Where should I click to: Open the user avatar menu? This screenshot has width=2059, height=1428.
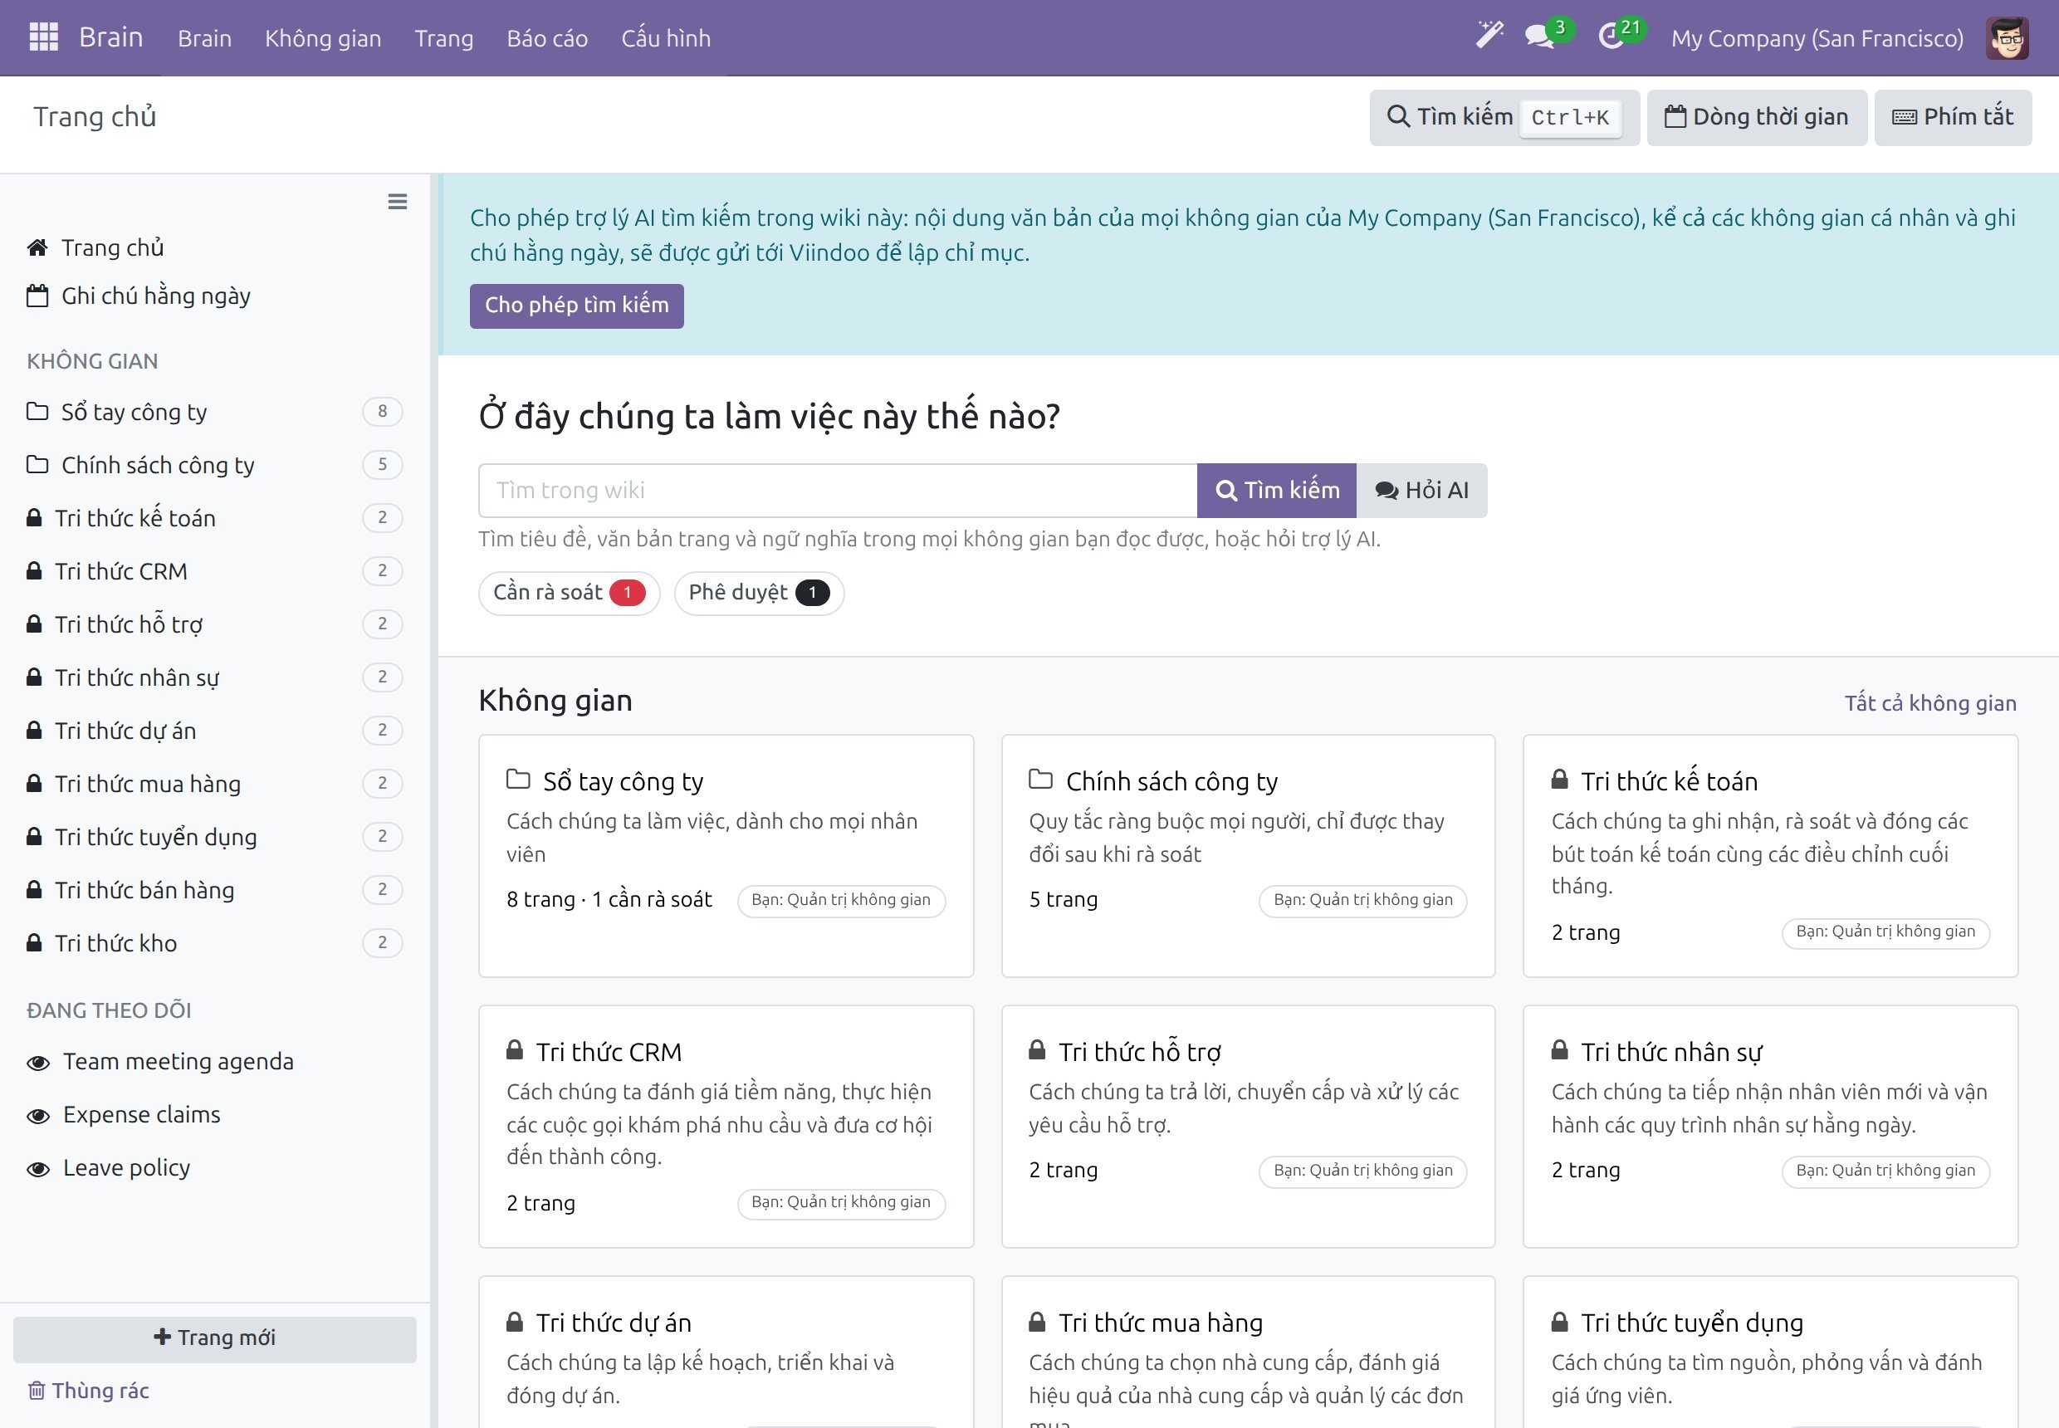tap(2007, 37)
